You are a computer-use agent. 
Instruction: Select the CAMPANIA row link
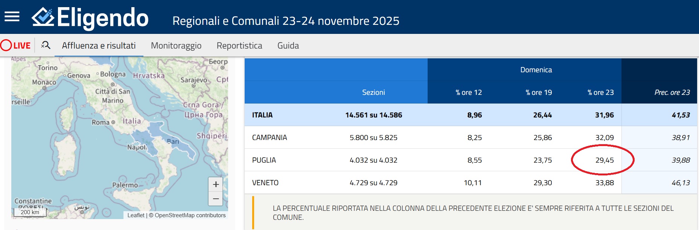click(270, 137)
